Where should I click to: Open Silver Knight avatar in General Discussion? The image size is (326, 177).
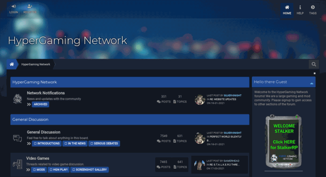pos(200,138)
